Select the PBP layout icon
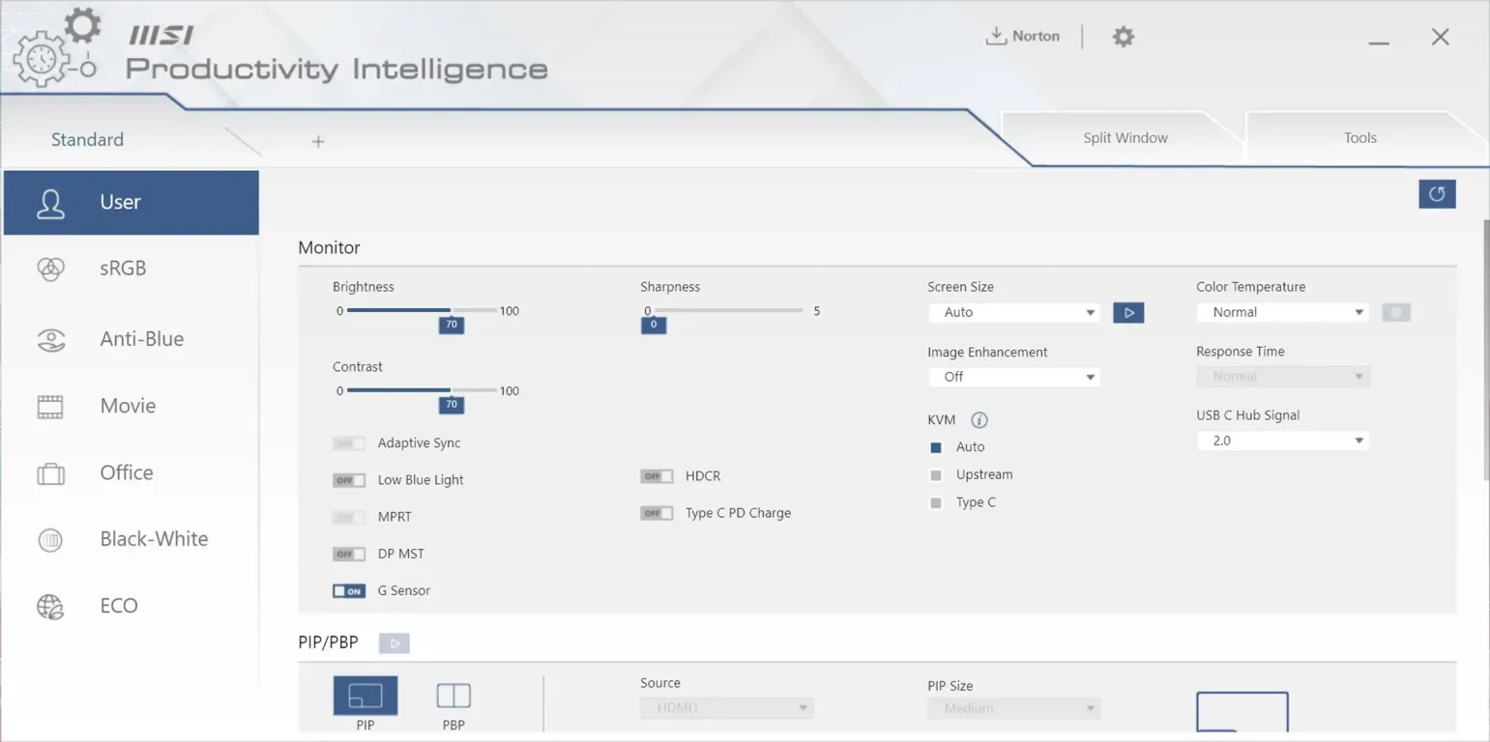The image size is (1490, 742). 453,696
